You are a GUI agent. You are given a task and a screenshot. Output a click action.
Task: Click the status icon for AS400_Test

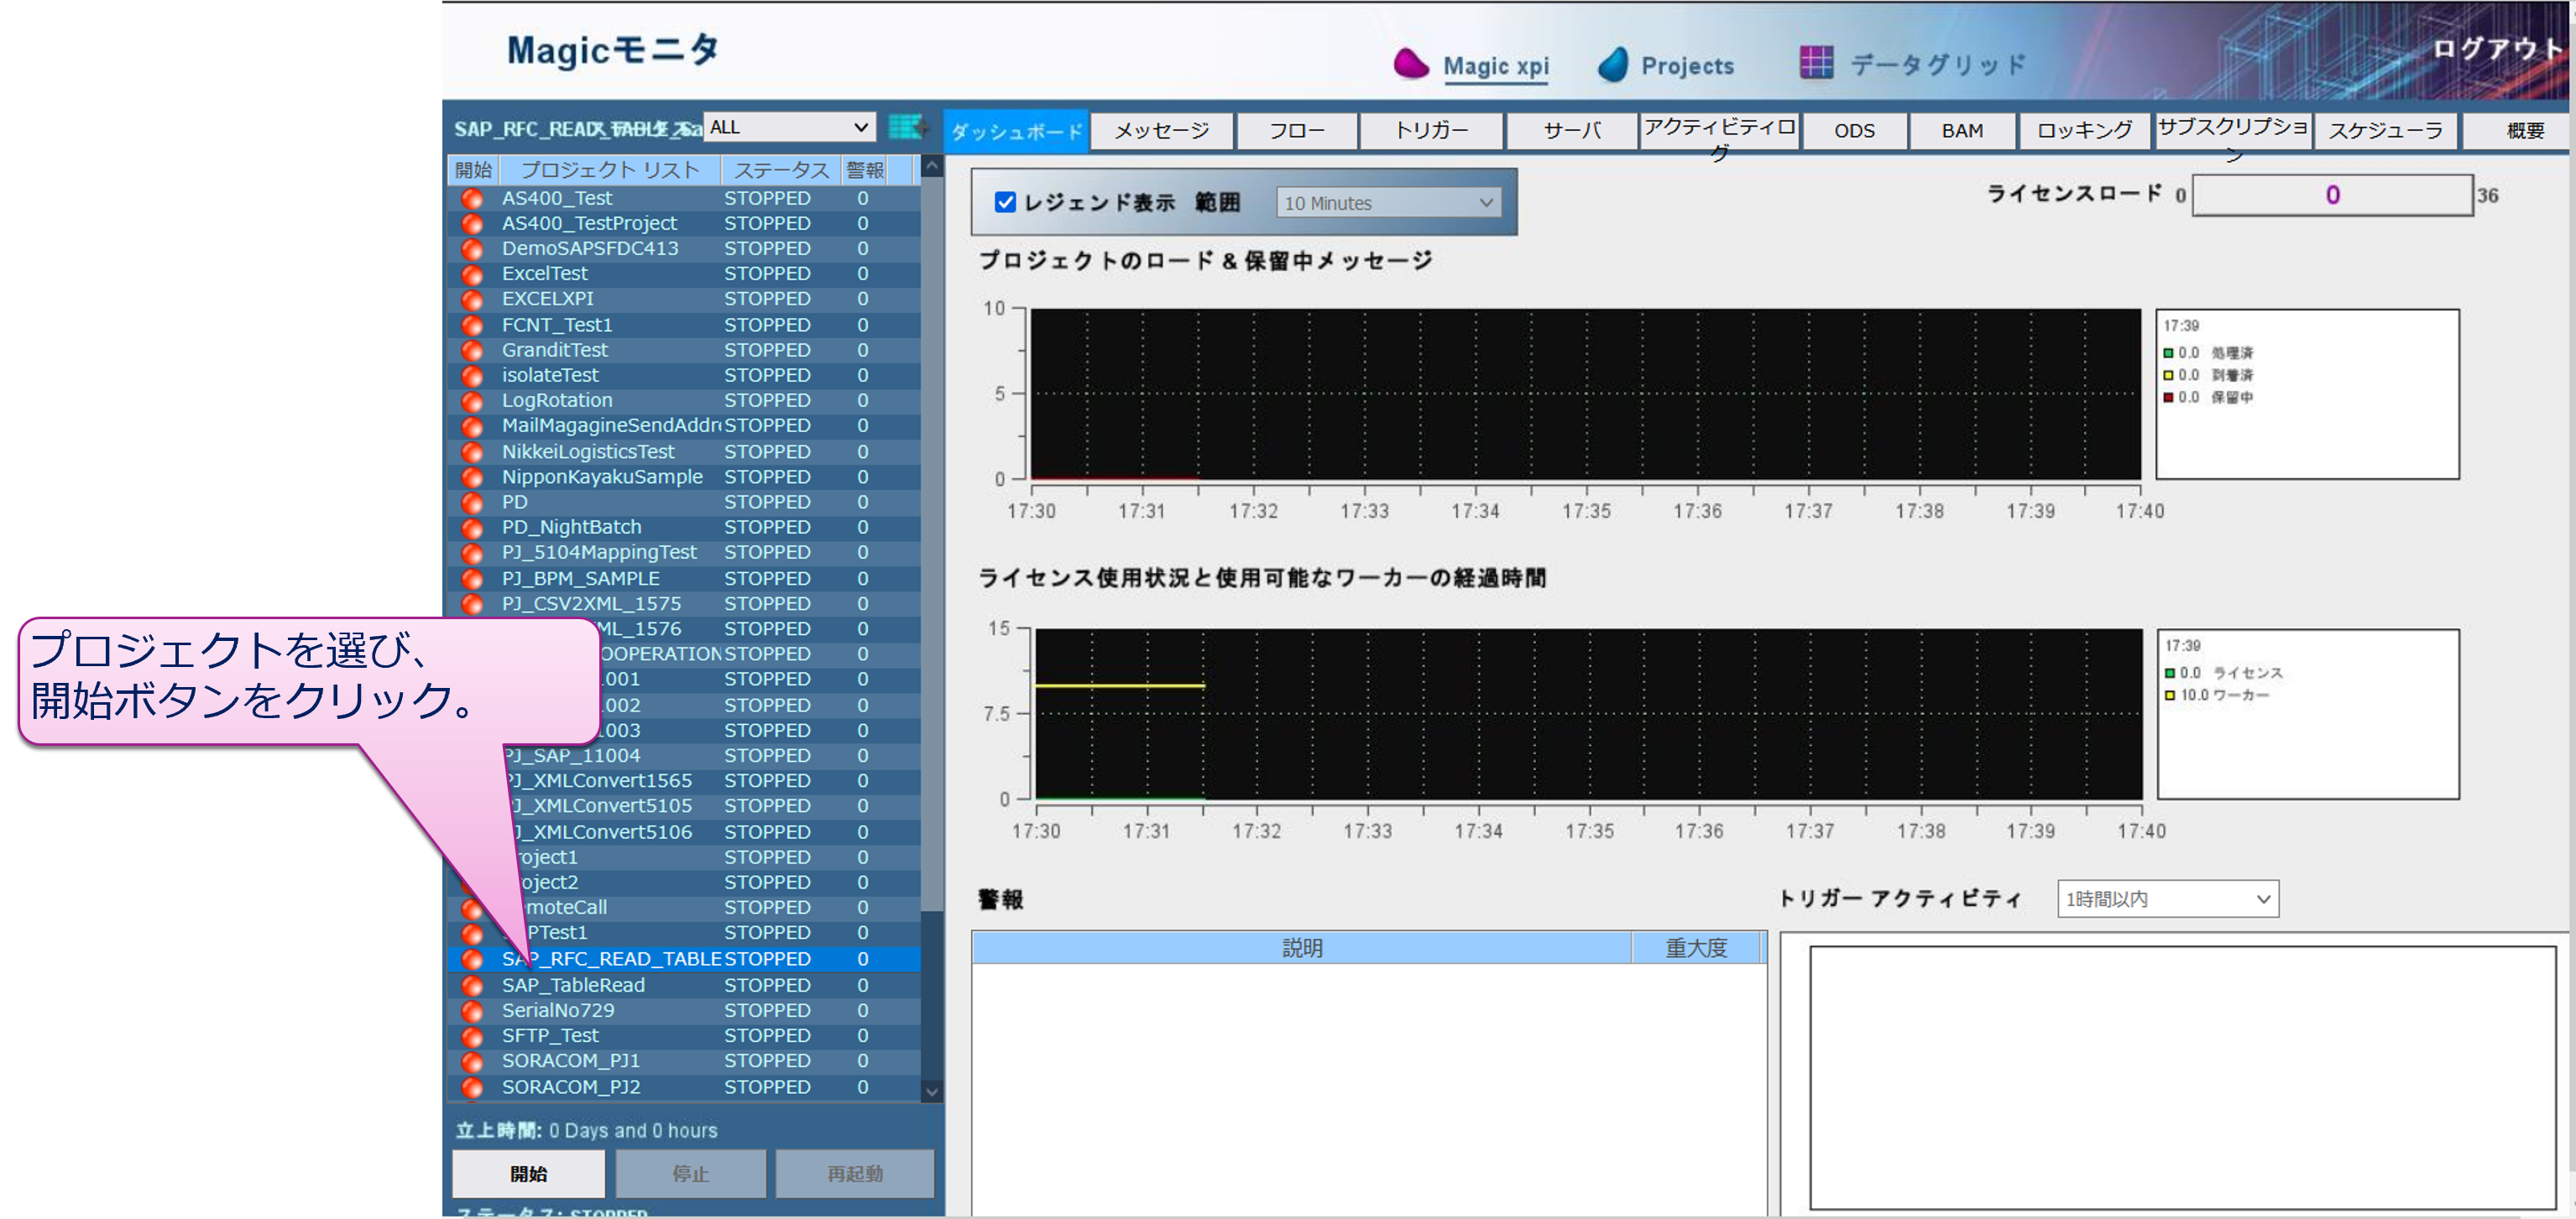pyautogui.click(x=472, y=199)
